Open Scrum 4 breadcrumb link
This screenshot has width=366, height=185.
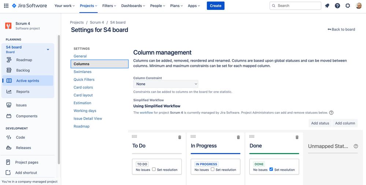pos(97,22)
